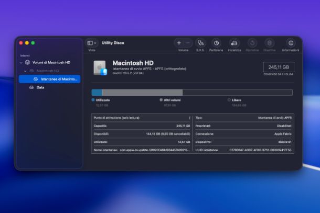
Task: Collapse the Macintosh HD volume chevron
Action: tap(25, 71)
